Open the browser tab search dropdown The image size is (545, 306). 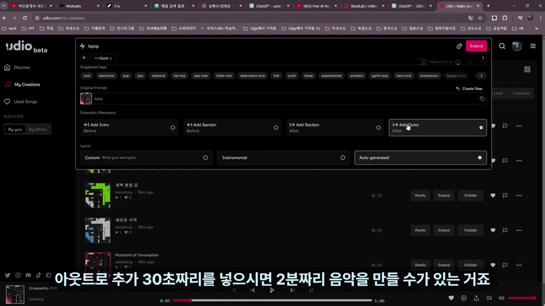click(4, 6)
